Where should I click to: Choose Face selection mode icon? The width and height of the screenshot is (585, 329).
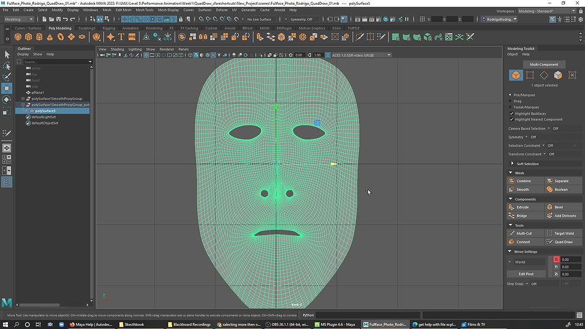pos(558,75)
